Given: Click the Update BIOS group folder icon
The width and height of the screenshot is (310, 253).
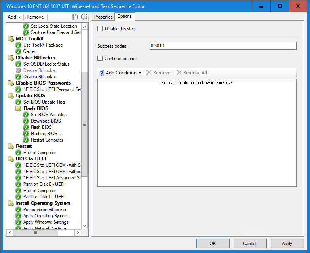Looking at the screenshot, I should click(x=11, y=96).
